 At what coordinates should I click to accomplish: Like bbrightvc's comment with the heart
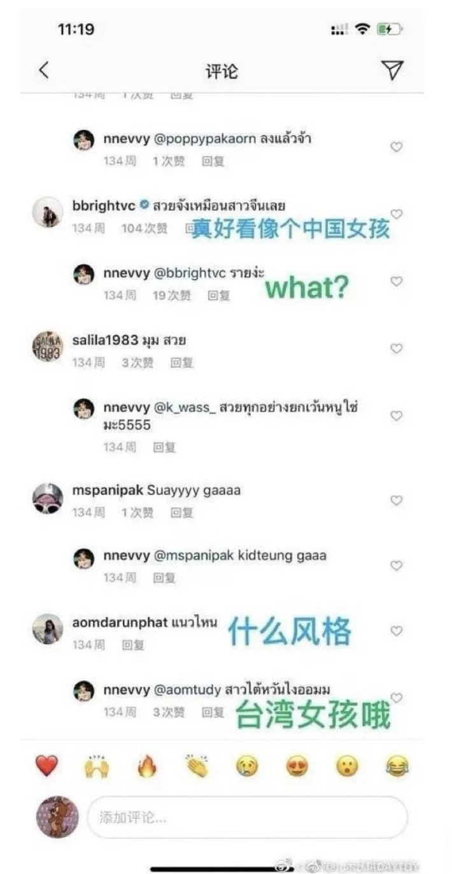(x=396, y=214)
